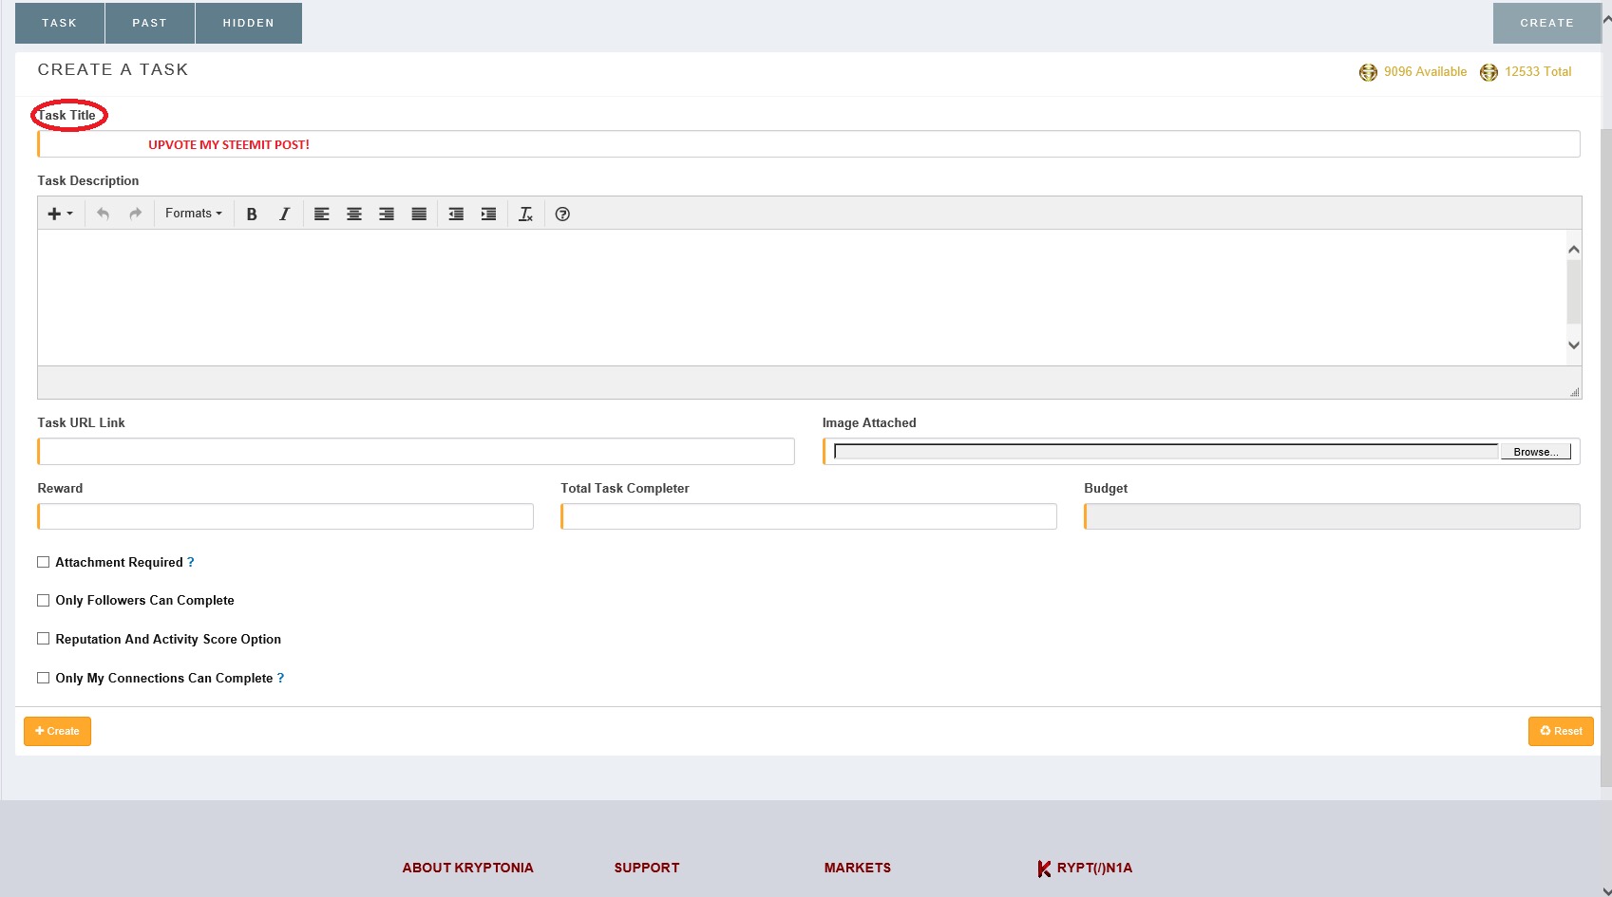Open ABOUT KRYPTONIA footer link
This screenshot has height=897, width=1612.
(467, 868)
